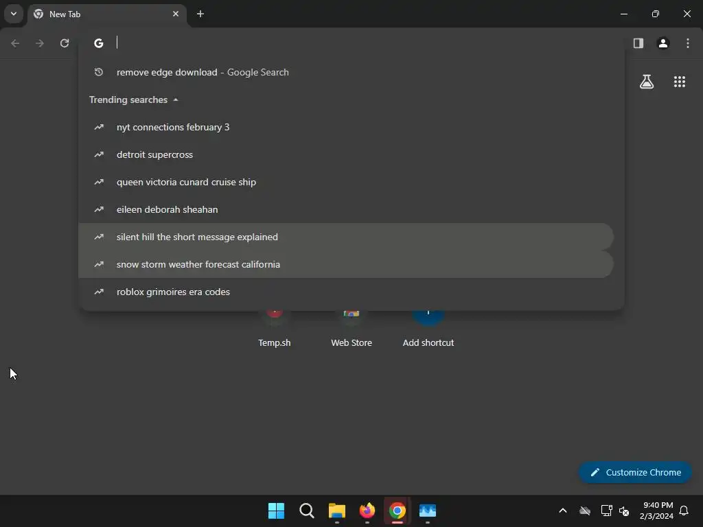Open File Explorer from taskbar
This screenshot has height=527, width=703.
click(x=336, y=511)
